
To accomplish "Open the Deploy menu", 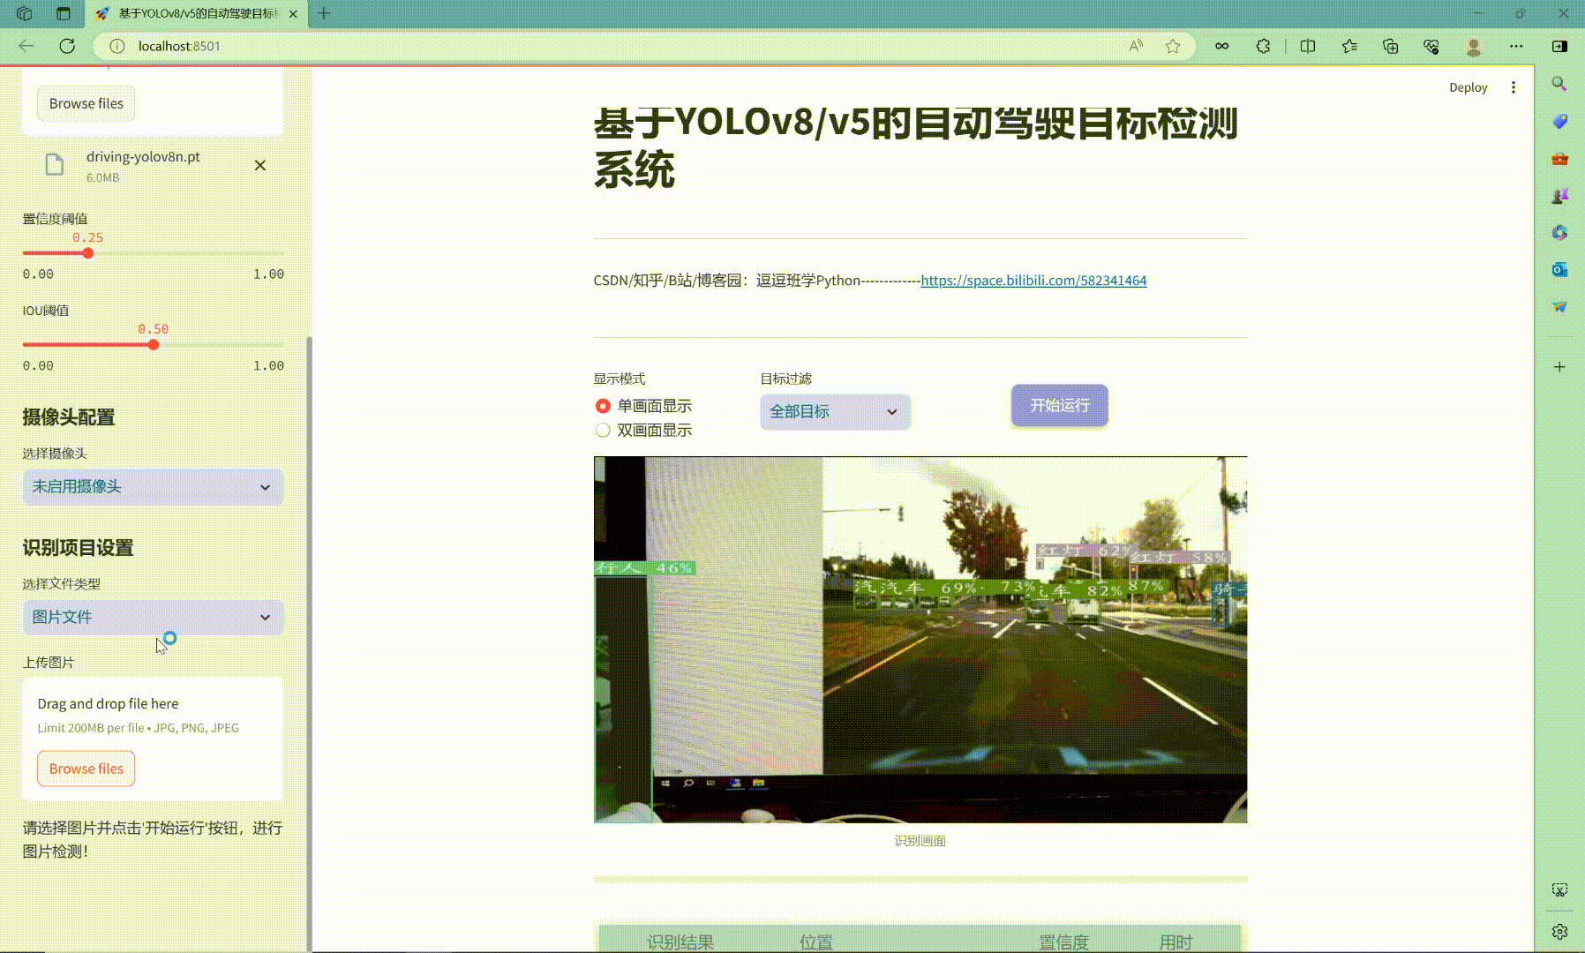I will 1468,86.
